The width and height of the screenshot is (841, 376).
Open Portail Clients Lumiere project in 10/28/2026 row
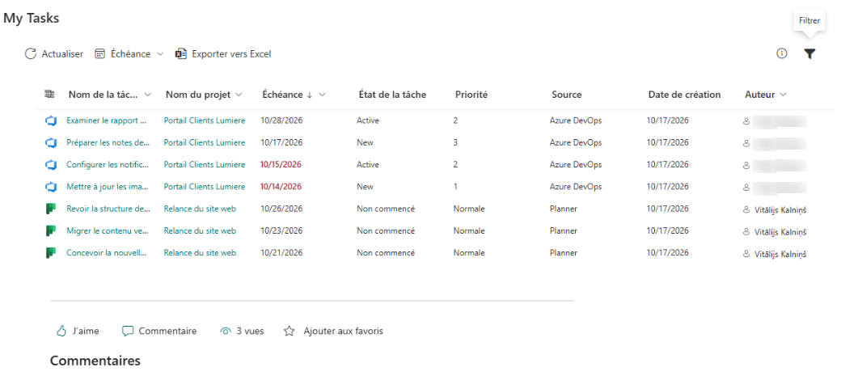(x=205, y=120)
